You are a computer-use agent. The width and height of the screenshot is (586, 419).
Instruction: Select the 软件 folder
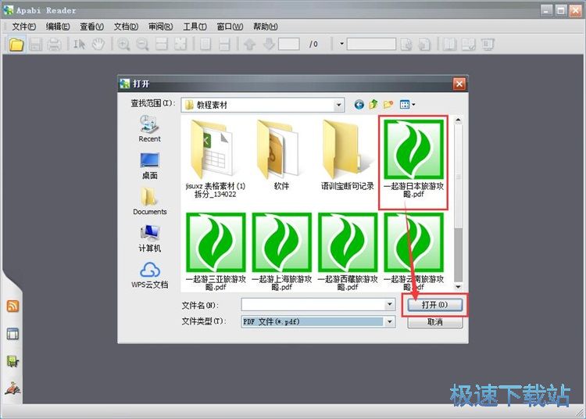(281, 155)
